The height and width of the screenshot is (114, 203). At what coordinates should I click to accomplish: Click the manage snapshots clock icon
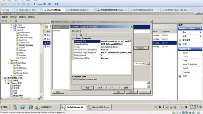point(28,4)
